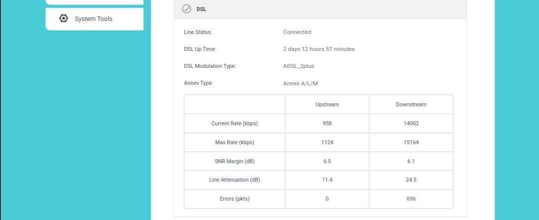Click the downstream max rate 15164 cell
The height and width of the screenshot is (220, 539).
[x=411, y=142]
